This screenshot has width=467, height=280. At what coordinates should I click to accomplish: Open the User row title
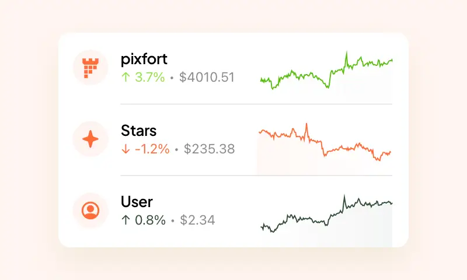point(137,202)
